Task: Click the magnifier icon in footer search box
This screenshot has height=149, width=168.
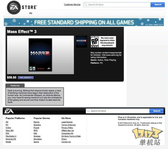Action: pyautogui.click(x=88, y=111)
